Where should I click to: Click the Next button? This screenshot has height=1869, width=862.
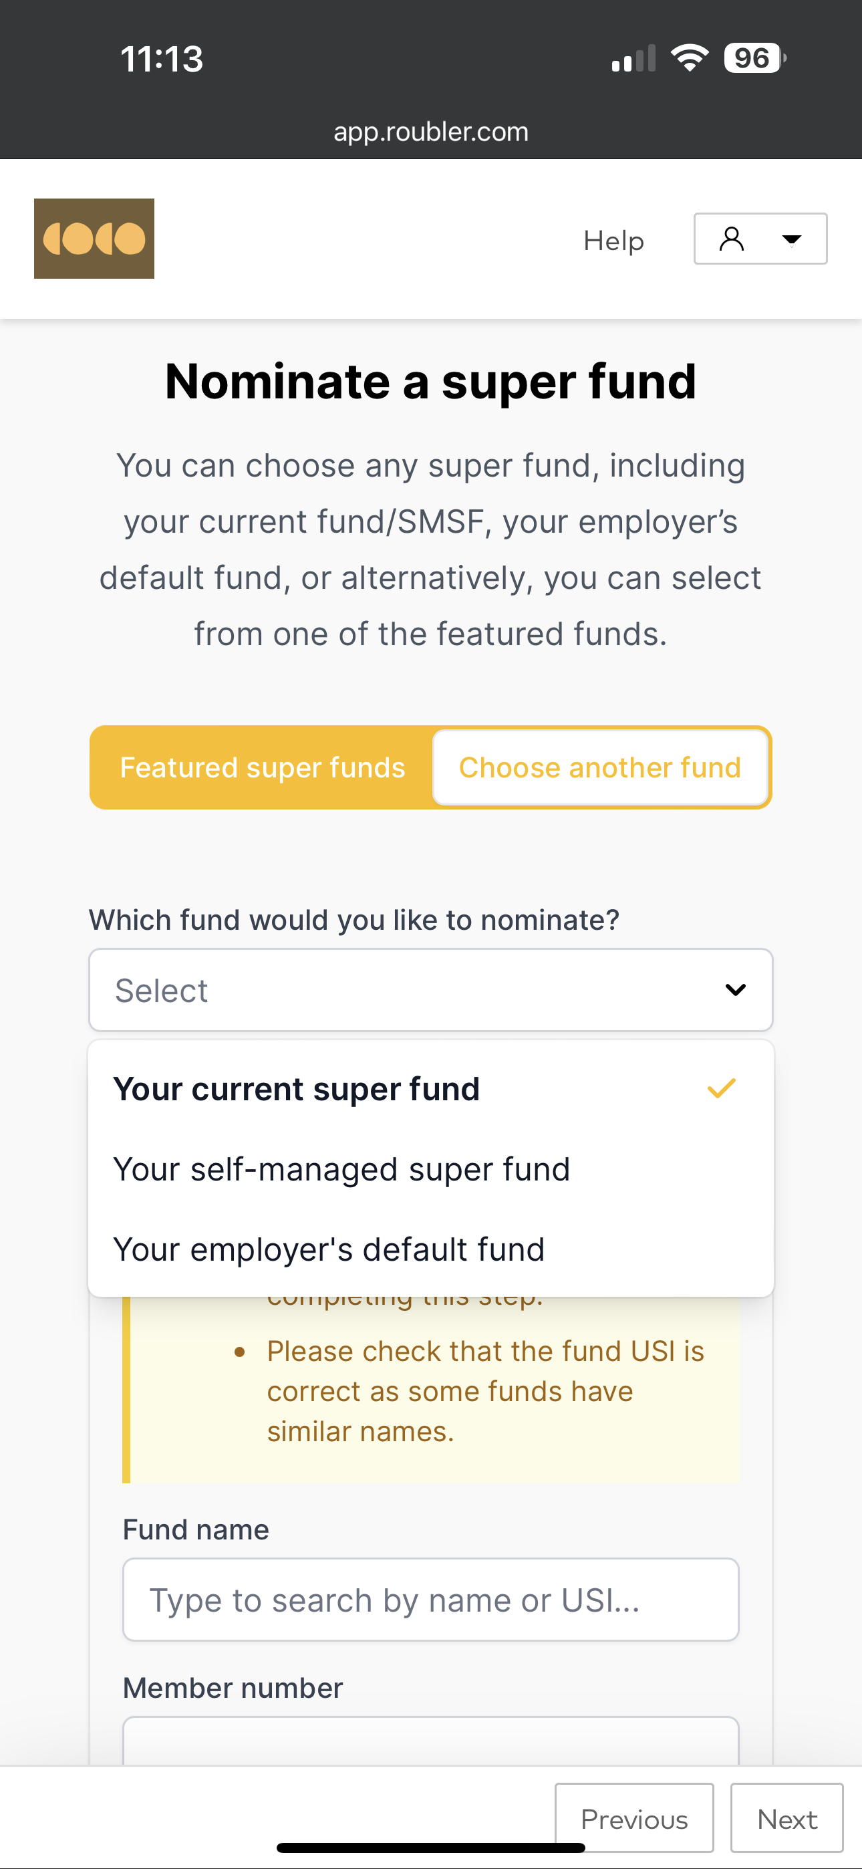pos(787,1818)
